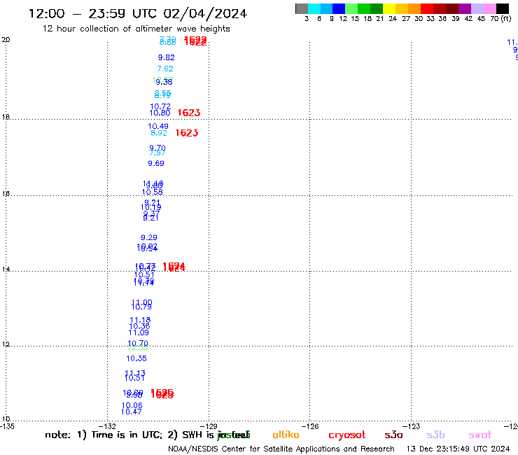Click the red 1624 time label near latitude 14
This screenshot has height=455, width=518.
174,267
